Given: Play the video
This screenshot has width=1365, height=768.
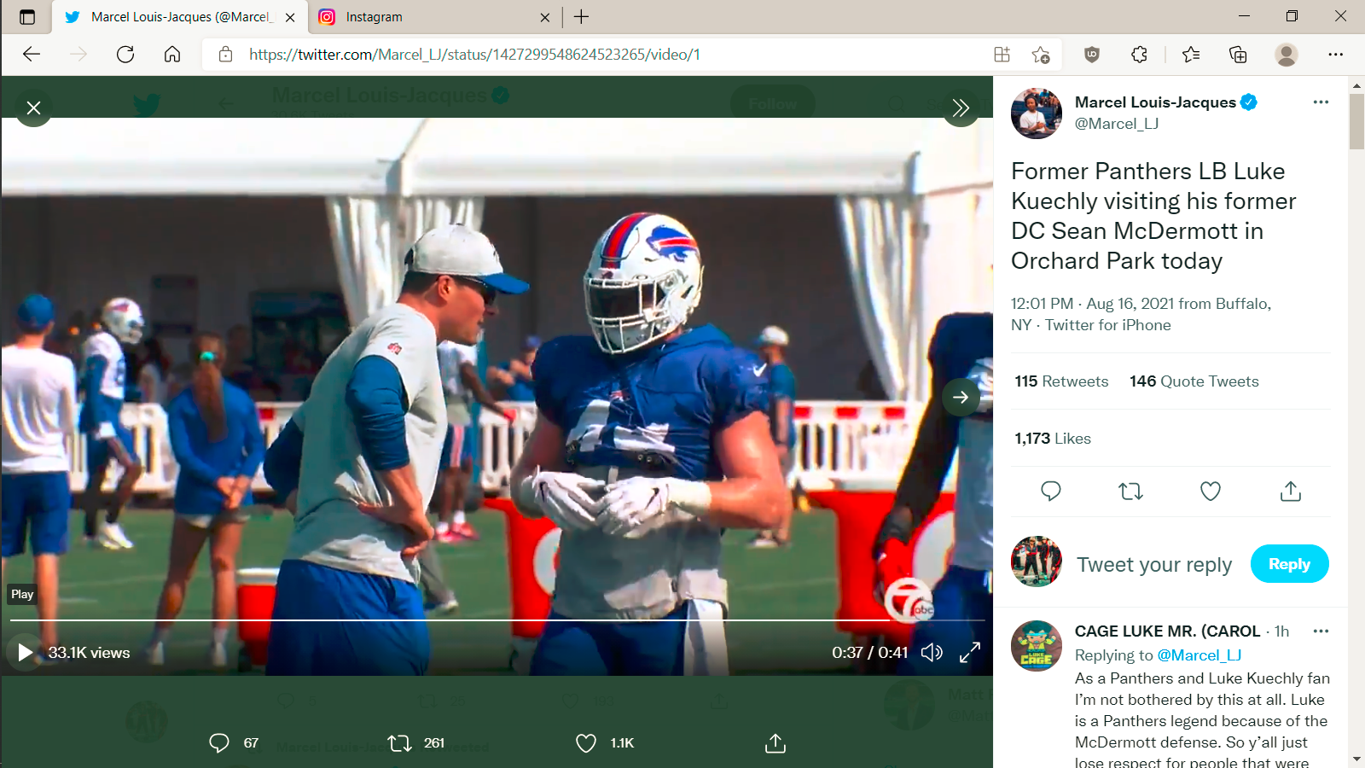Looking at the screenshot, I should pyautogui.click(x=25, y=653).
